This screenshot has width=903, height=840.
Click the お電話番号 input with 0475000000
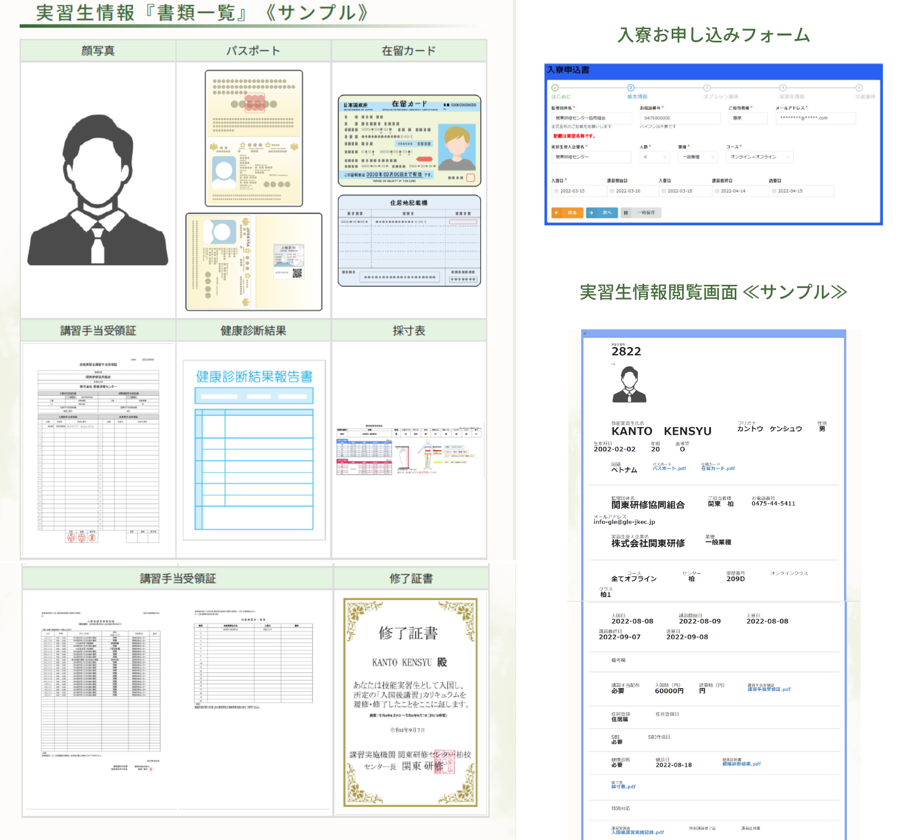tap(680, 118)
